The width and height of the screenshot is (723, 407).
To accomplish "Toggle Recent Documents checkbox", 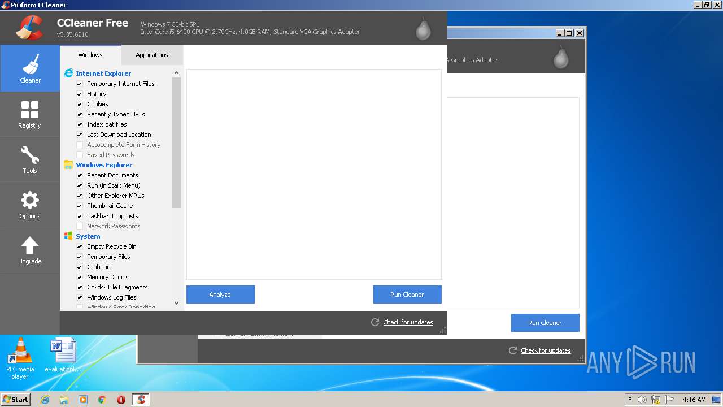I will coord(80,175).
